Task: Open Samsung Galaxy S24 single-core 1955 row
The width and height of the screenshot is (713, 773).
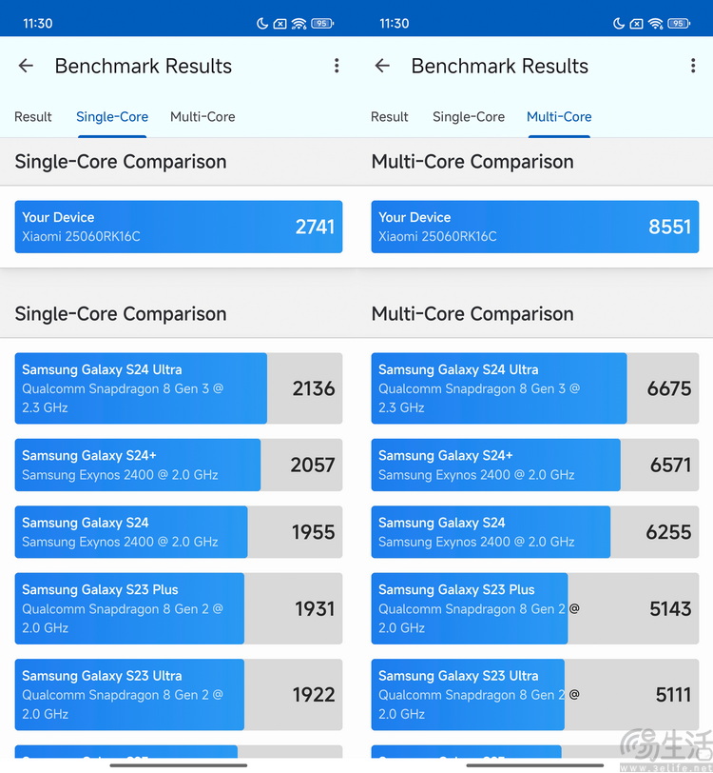Action: pyautogui.click(x=179, y=532)
